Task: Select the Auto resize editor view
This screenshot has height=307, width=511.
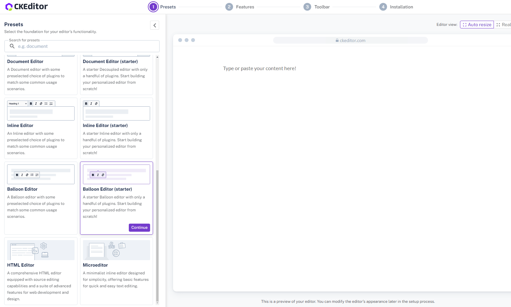Action: point(476,25)
